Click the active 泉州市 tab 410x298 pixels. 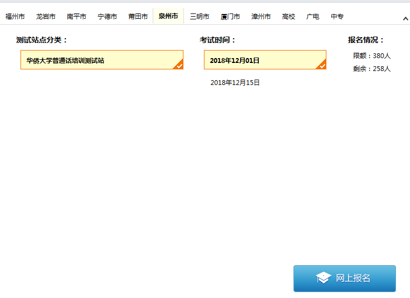click(x=168, y=16)
